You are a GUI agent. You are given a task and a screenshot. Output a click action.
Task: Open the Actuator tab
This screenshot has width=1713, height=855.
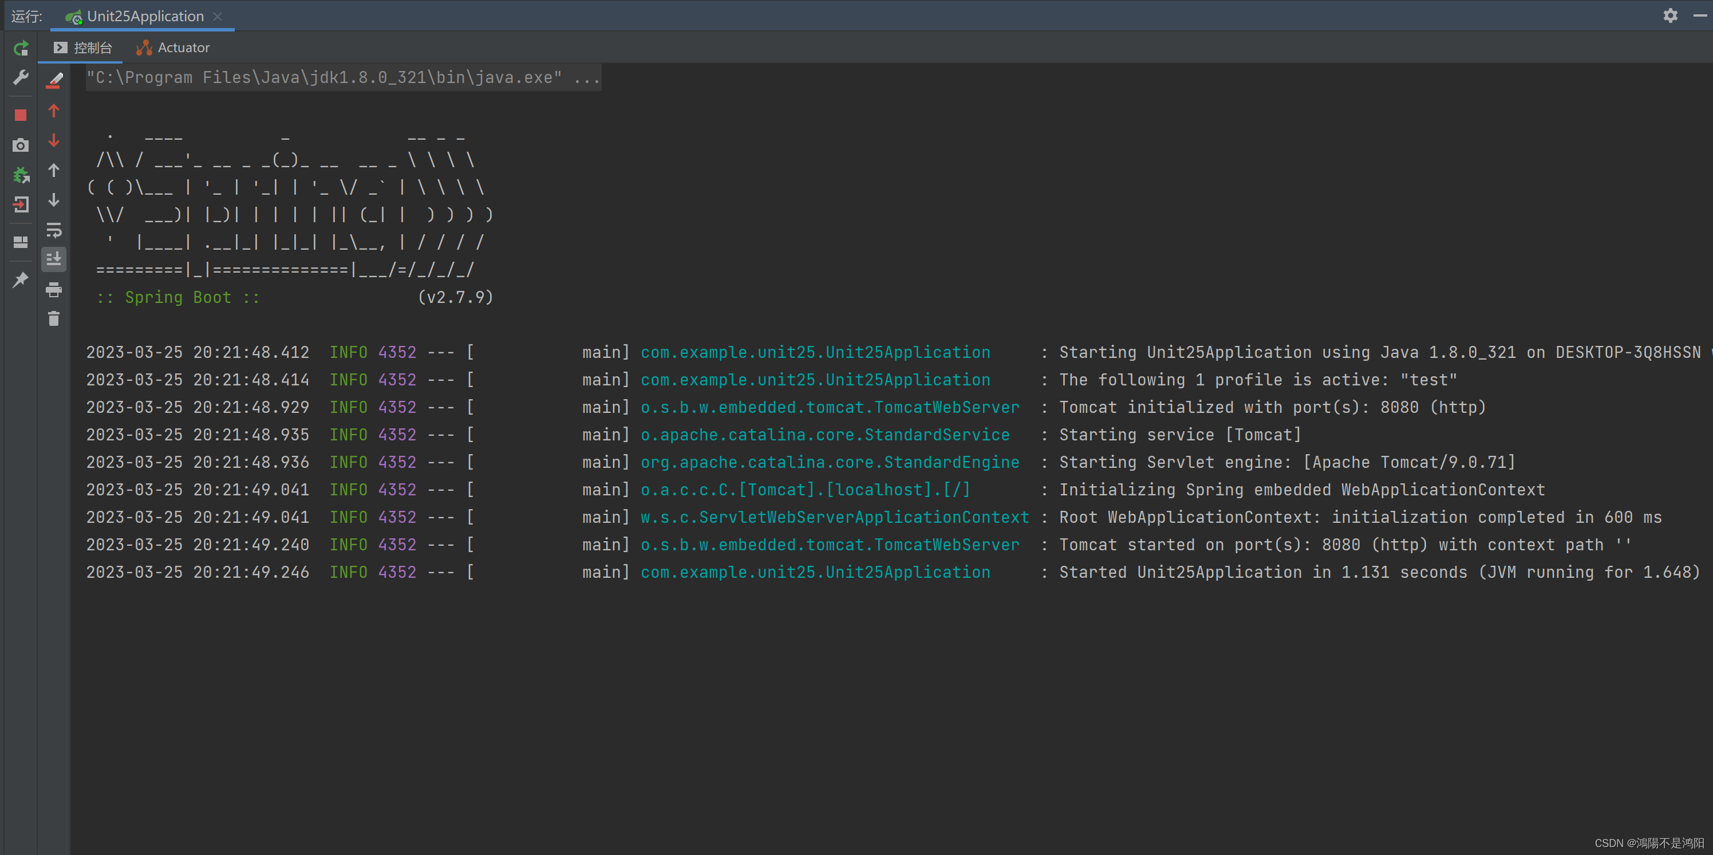[x=173, y=48]
